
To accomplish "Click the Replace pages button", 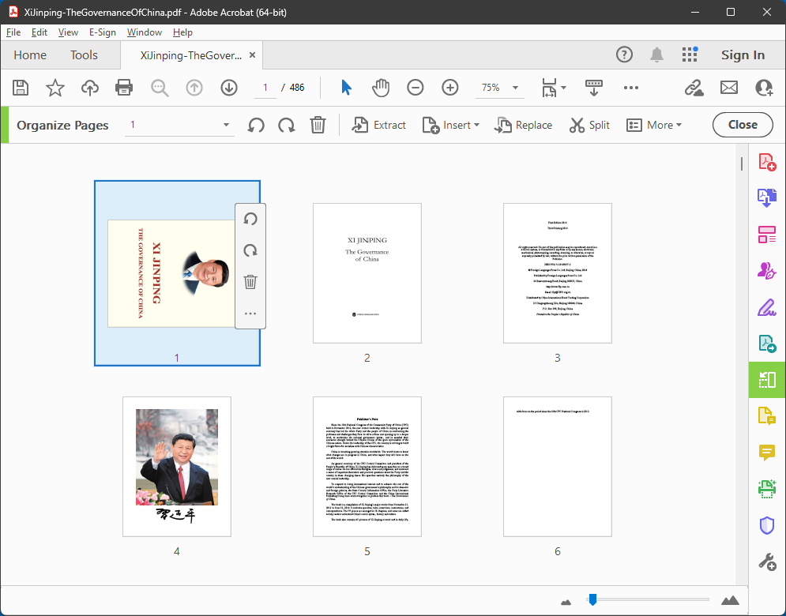I will tap(523, 125).
